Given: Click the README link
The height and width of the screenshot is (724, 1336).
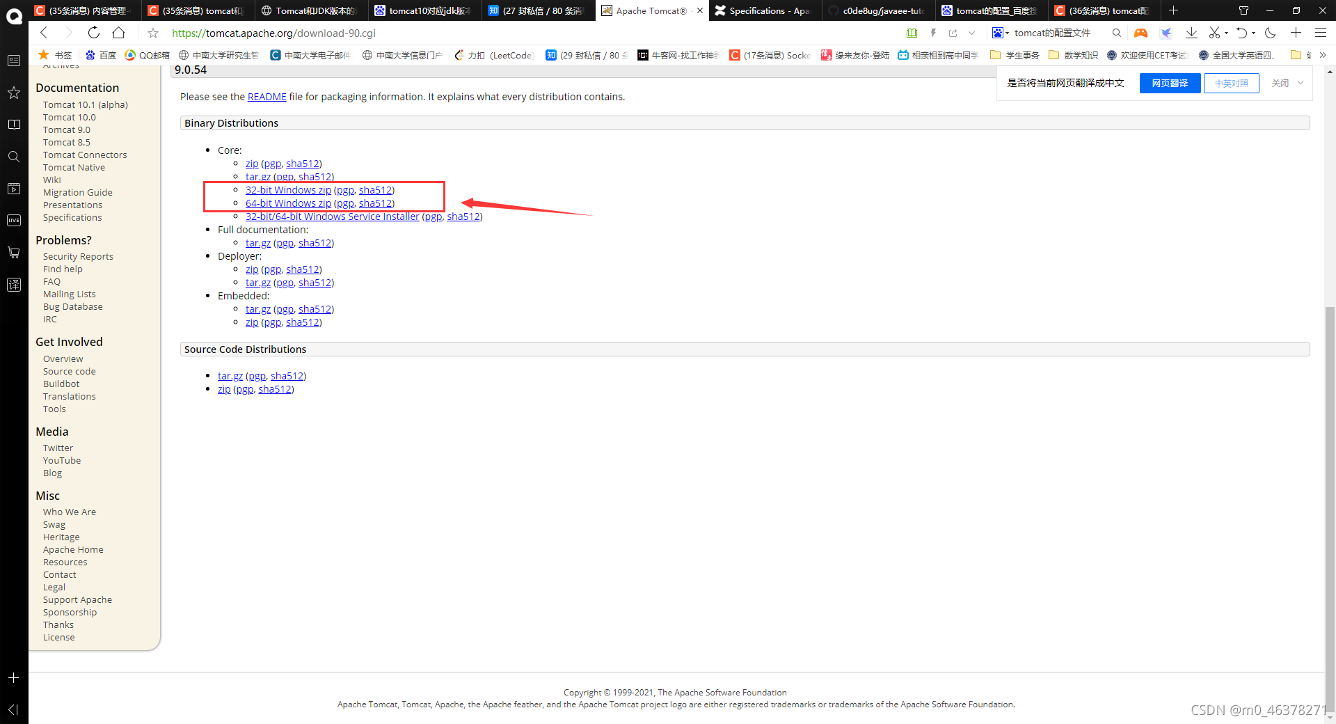Looking at the screenshot, I should point(267,97).
